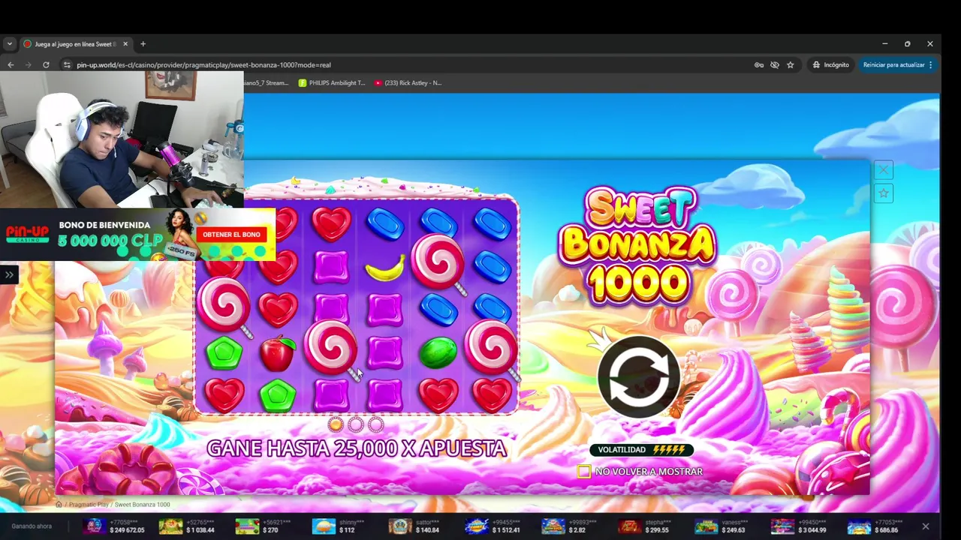Click the Sweet Bonanza 1000 breadcrumb text

(x=142, y=505)
